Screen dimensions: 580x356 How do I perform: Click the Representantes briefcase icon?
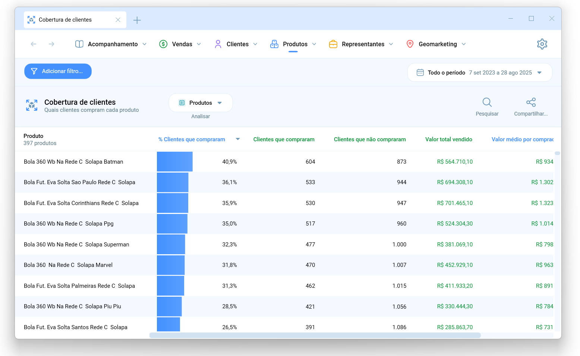coord(333,44)
